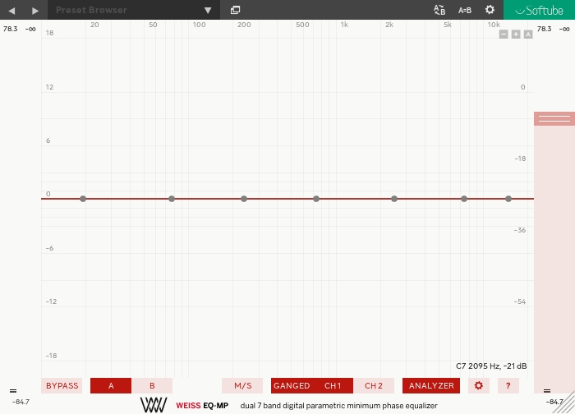Open help with the question mark
The width and height of the screenshot is (575, 414).
click(508, 386)
